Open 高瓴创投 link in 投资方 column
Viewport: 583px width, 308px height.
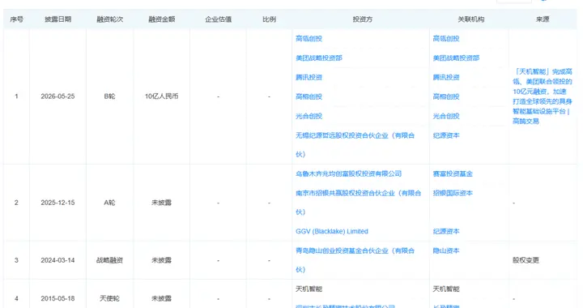pyautogui.click(x=309, y=39)
